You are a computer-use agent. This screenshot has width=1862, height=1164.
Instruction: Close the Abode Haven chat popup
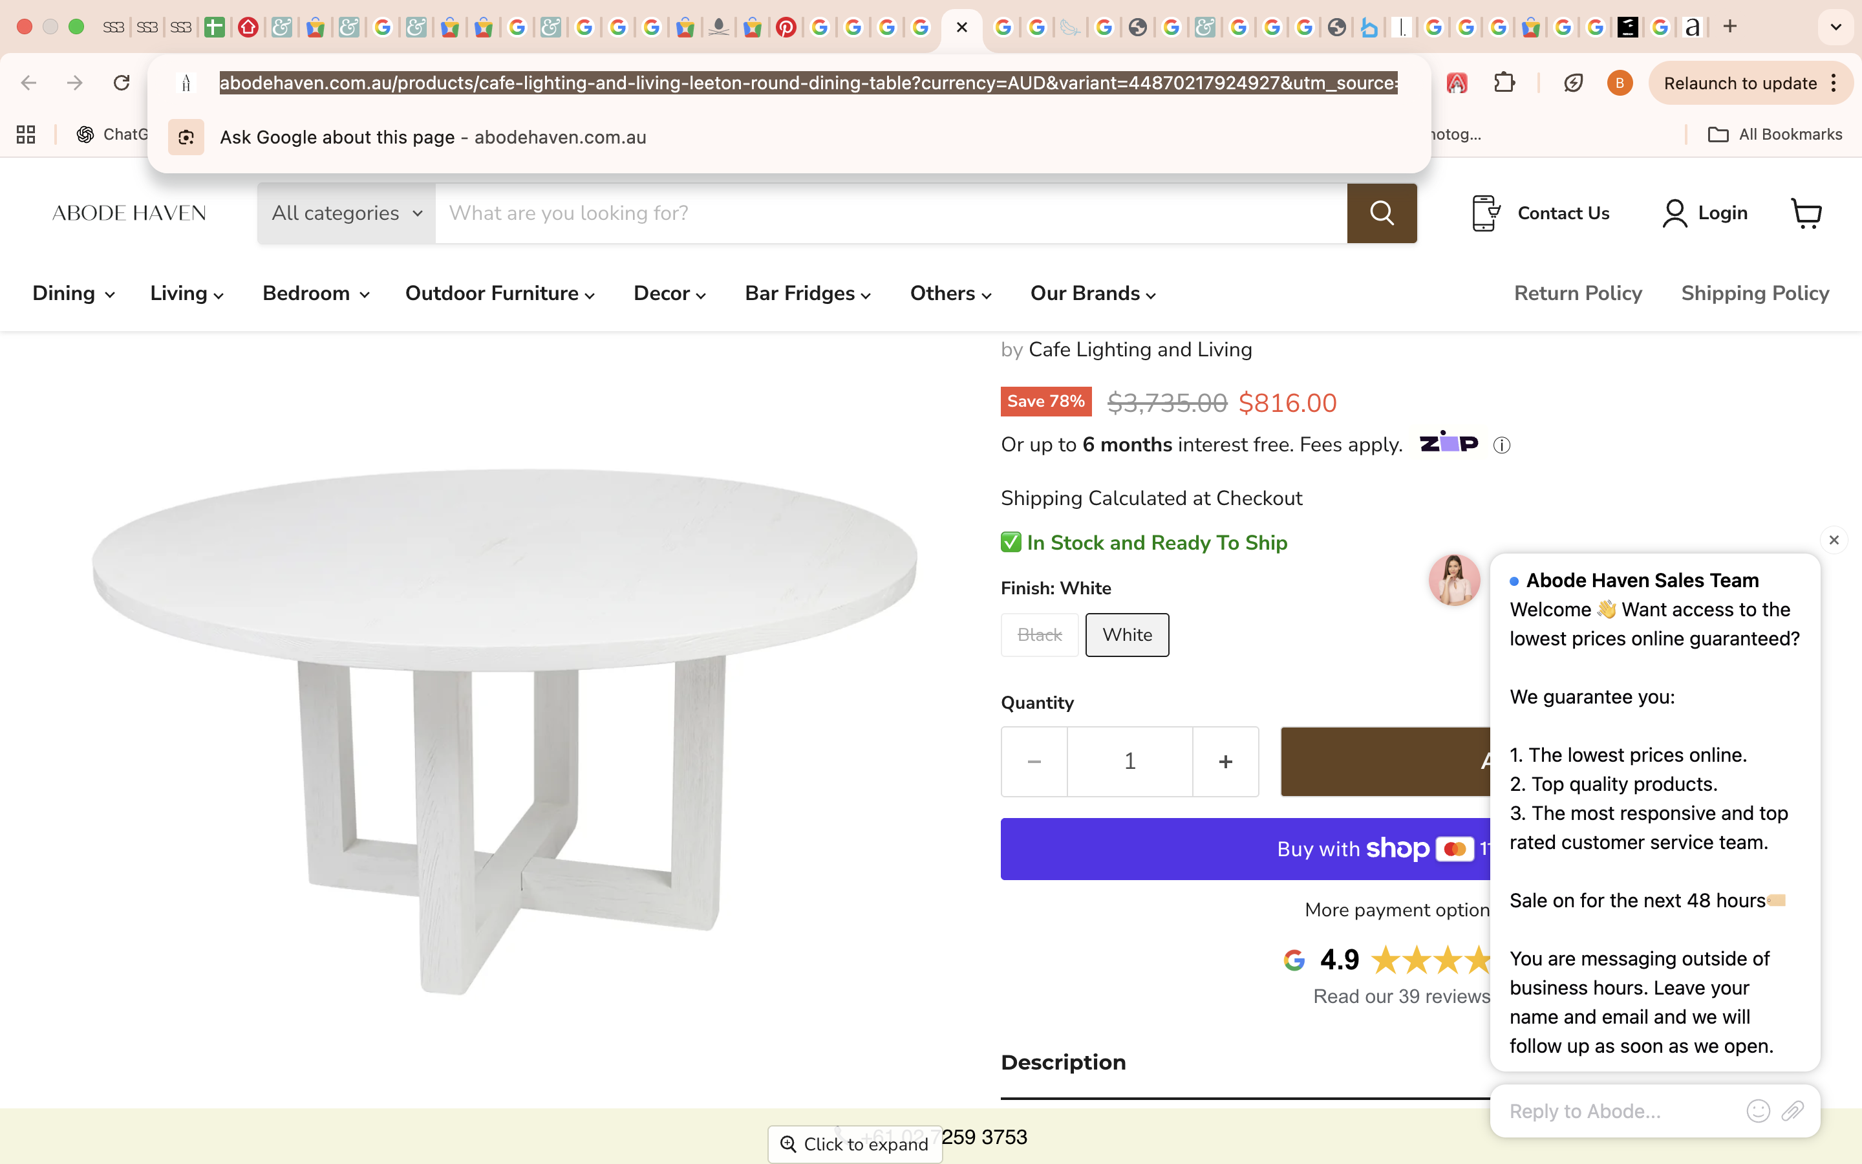[x=1834, y=541]
